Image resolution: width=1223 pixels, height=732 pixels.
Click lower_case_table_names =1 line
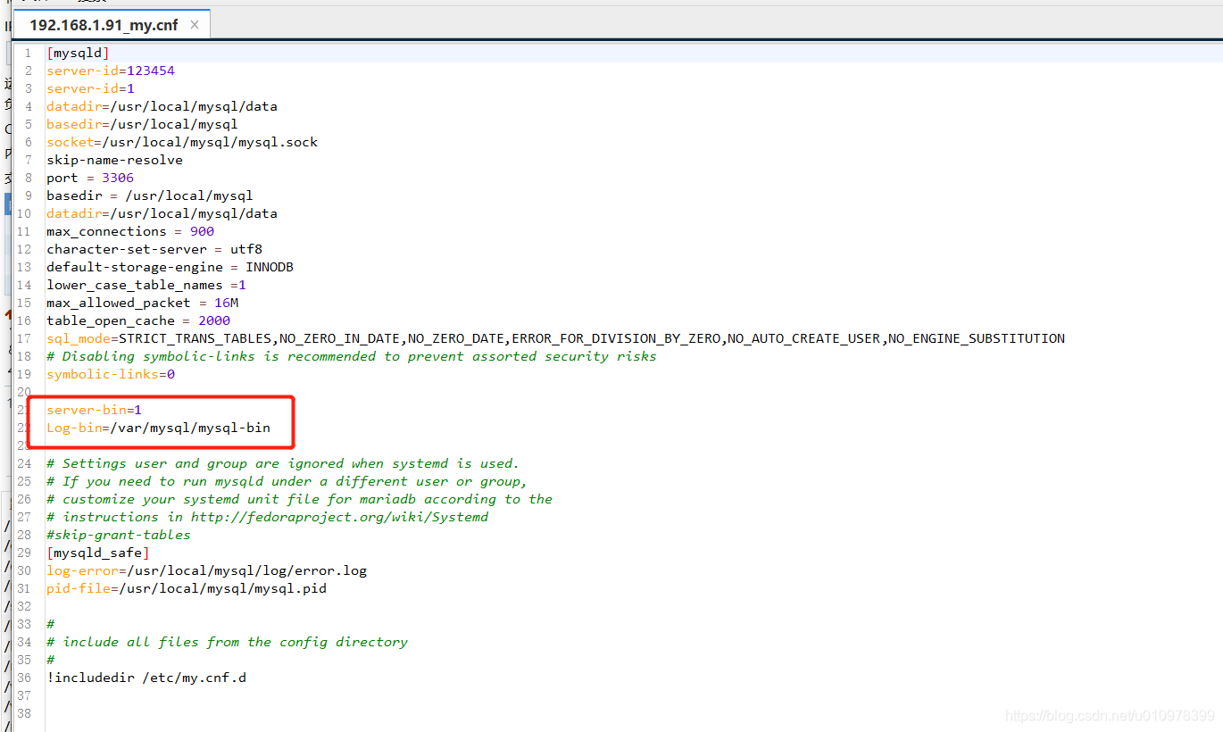pyautogui.click(x=146, y=285)
